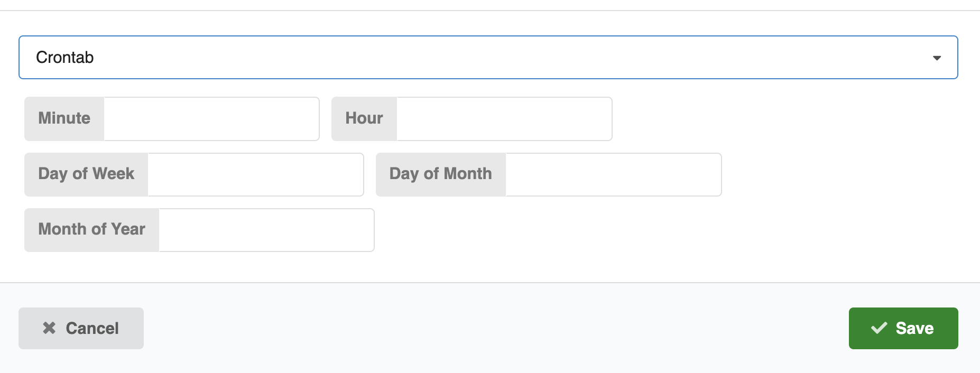Focus the Month of Year input field

[x=266, y=230]
